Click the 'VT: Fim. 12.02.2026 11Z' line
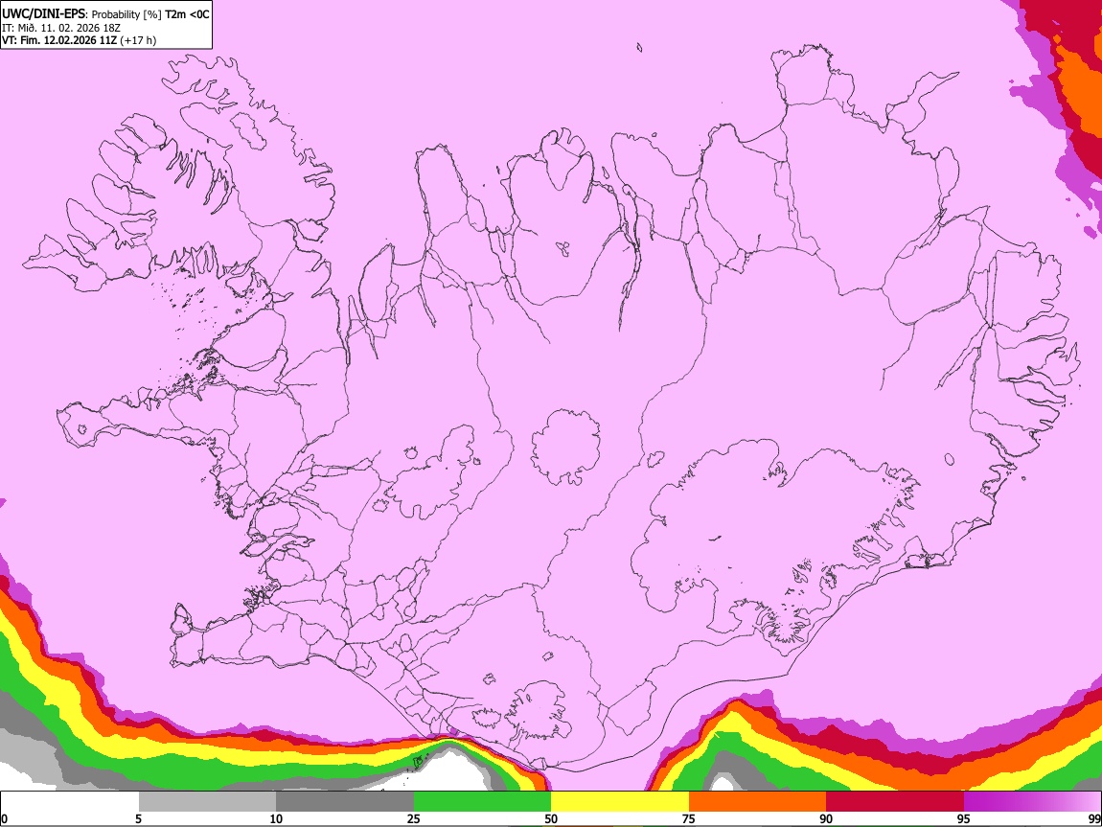1102x827 pixels. coord(59,40)
